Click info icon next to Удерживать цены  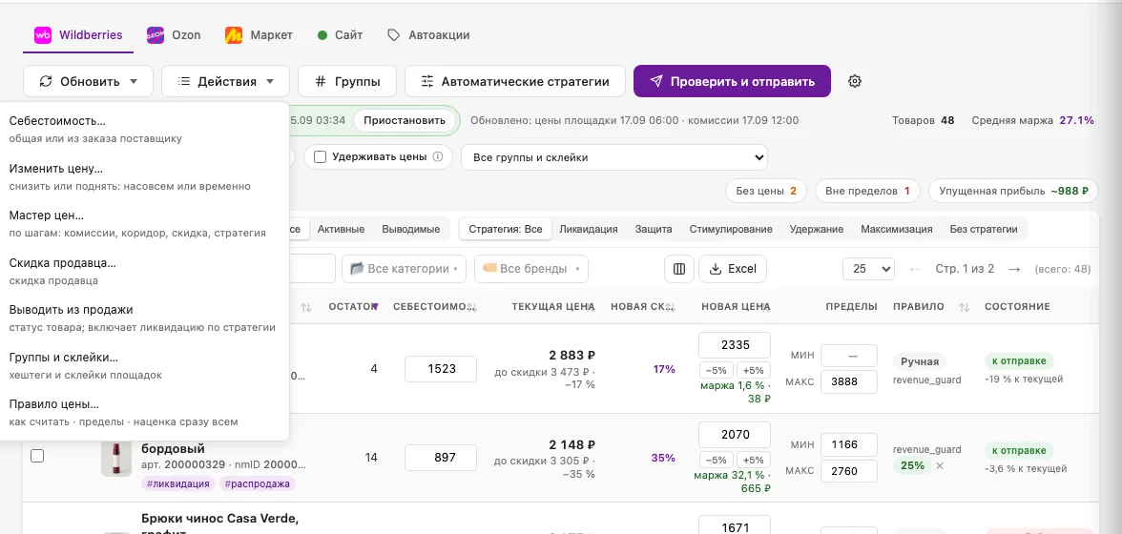(x=438, y=156)
